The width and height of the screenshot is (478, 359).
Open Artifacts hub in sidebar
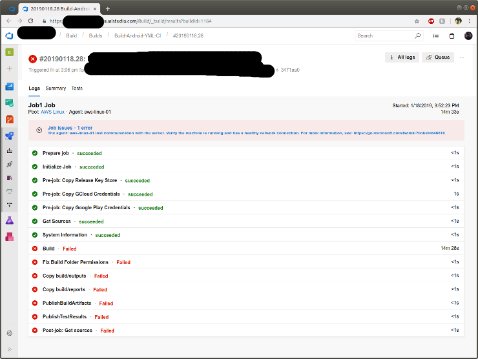[10, 236]
